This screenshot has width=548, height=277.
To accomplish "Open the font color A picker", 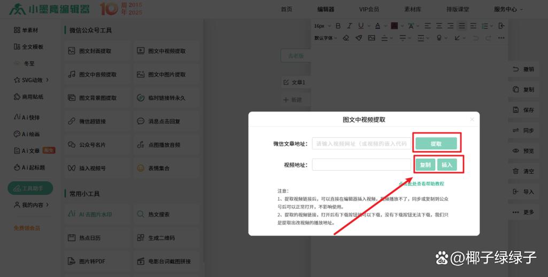I will [378, 26].
